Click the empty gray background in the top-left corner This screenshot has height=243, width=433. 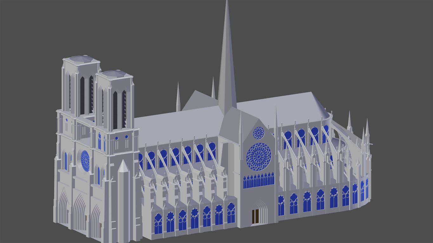(x=19, y=16)
